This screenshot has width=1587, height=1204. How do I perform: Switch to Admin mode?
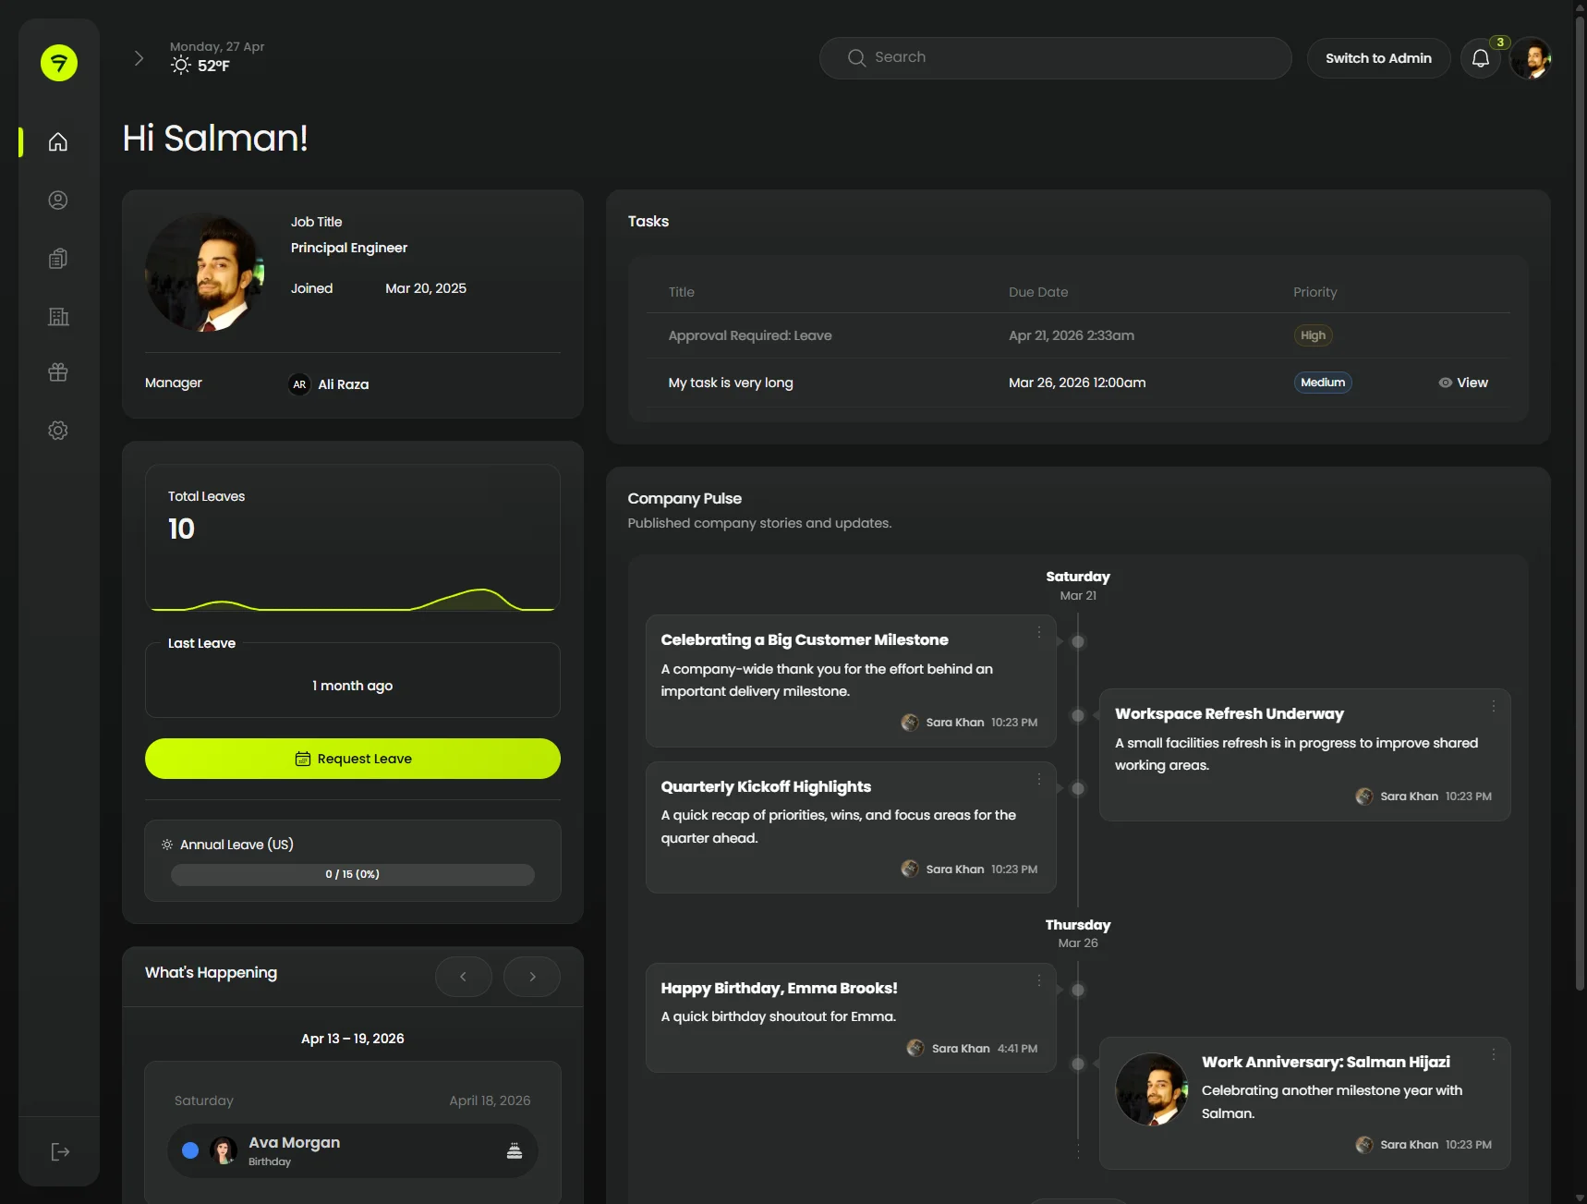click(1378, 57)
